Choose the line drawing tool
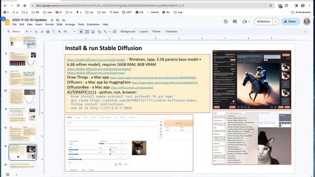The width and height of the screenshot is (315, 177). (105, 31)
